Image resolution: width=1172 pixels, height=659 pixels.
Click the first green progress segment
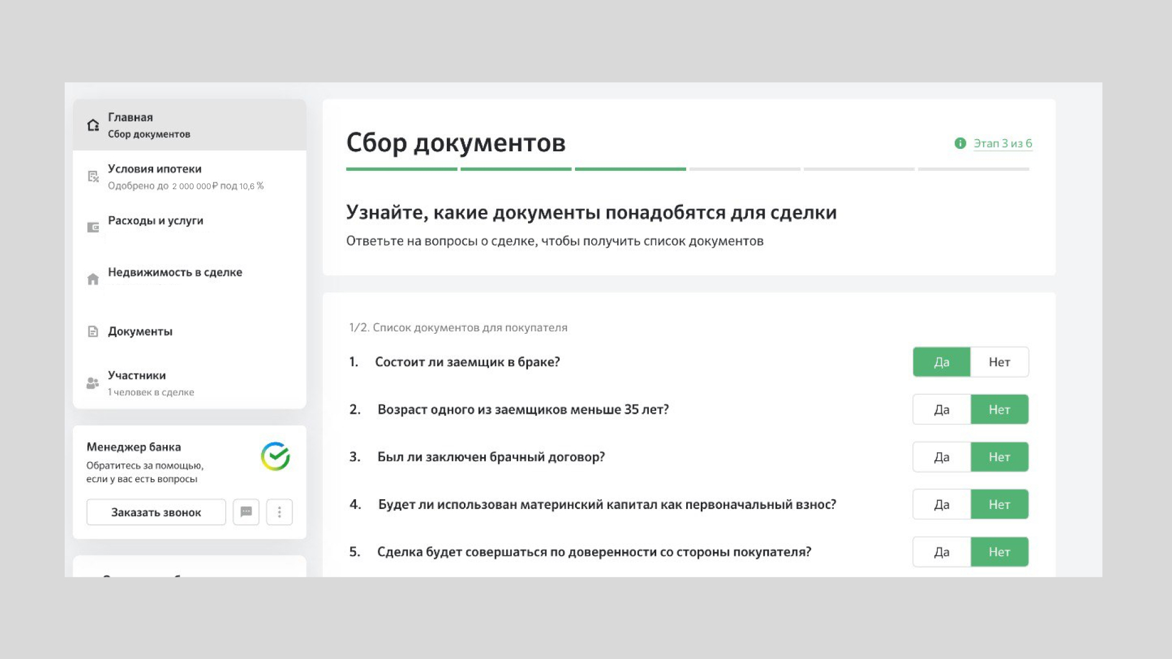click(x=402, y=169)
